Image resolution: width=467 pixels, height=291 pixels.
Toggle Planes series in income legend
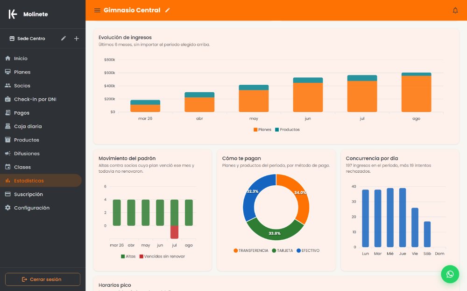click(262, 130)
